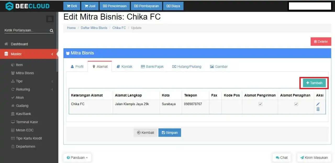
Task: Toggle the Alamat Pengiriman checkbox
Action: 260,104
